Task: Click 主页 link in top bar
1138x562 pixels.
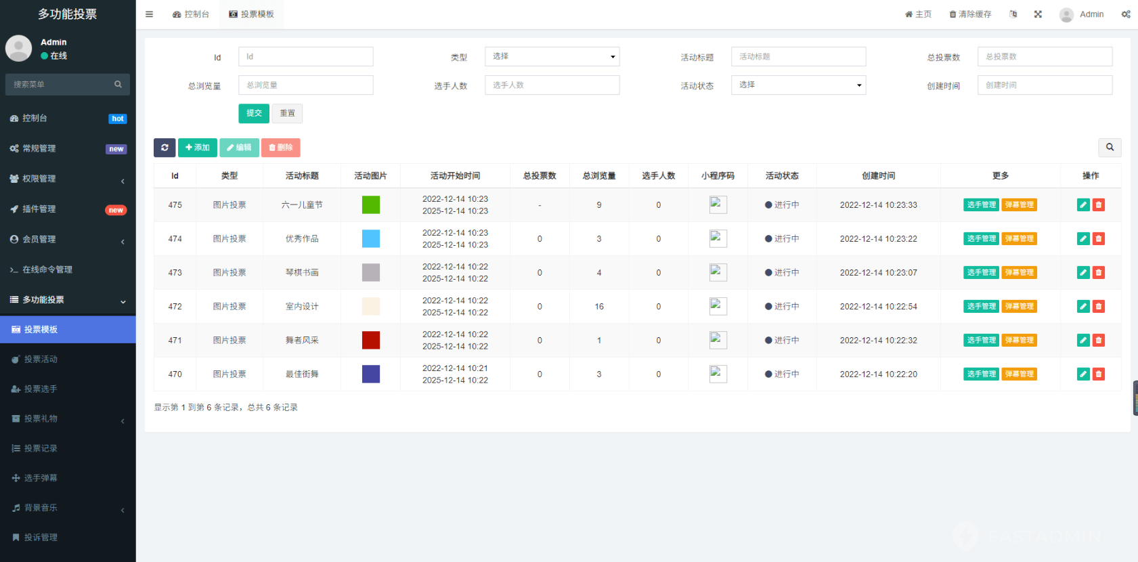Action: click(919, 14)
